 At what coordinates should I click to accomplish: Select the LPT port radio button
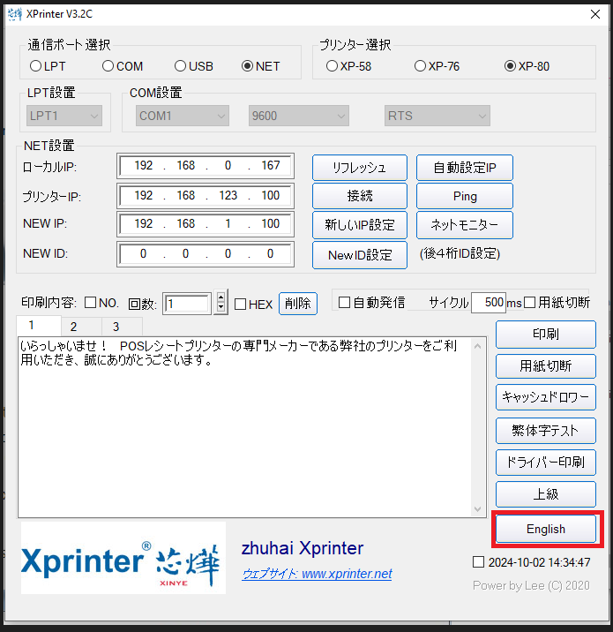click(x=35, y=66)
